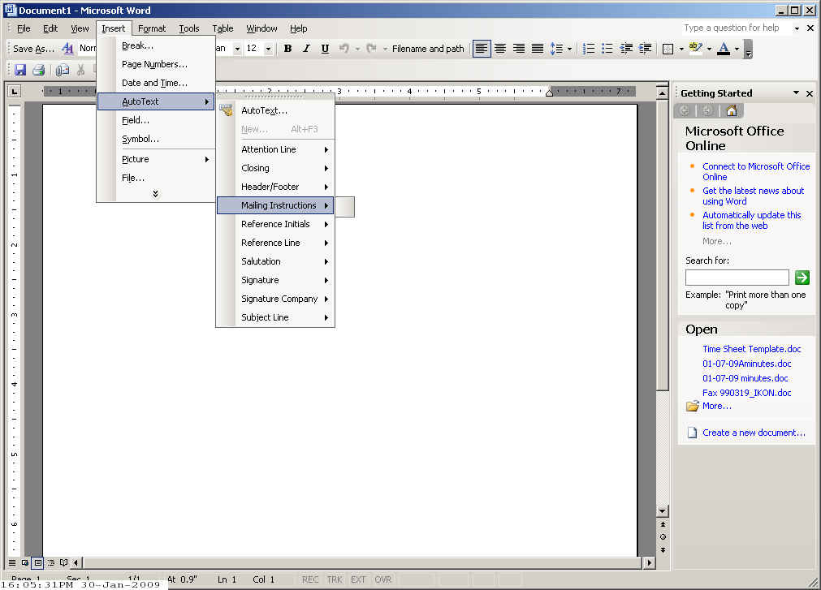This screenshot has height=590, width=821.
Task: Click the Mail Recipient icon
Action: pyautogui.click(x=63, y=70)
